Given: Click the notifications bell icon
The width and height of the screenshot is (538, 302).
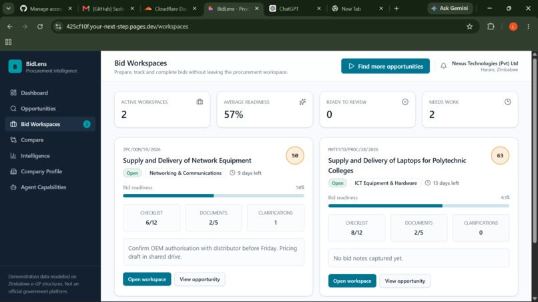Looking at the screenshot, I should click(443, 66).
